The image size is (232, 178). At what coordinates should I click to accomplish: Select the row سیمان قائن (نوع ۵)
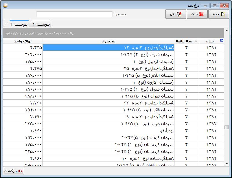pos(113,110)
